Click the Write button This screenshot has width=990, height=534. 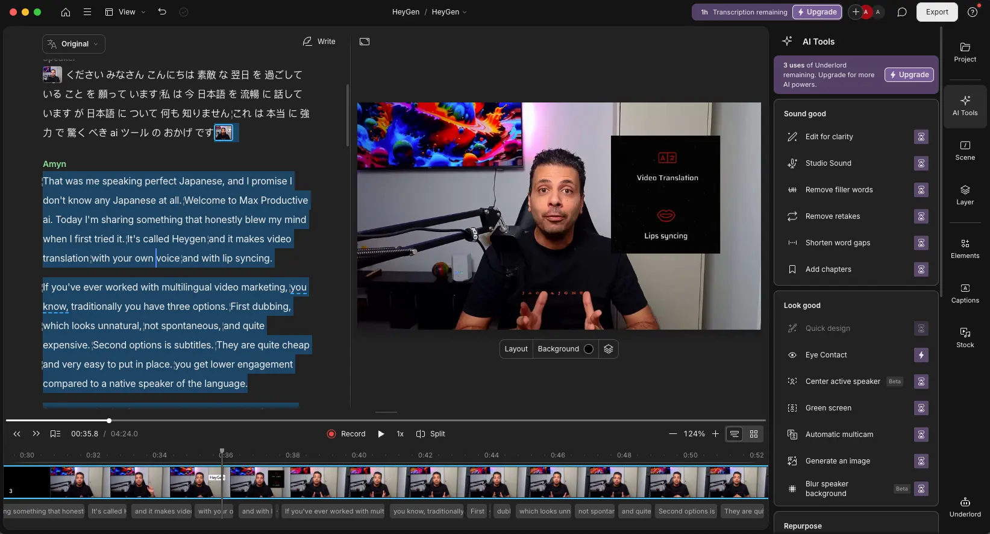tap(319, 42)
